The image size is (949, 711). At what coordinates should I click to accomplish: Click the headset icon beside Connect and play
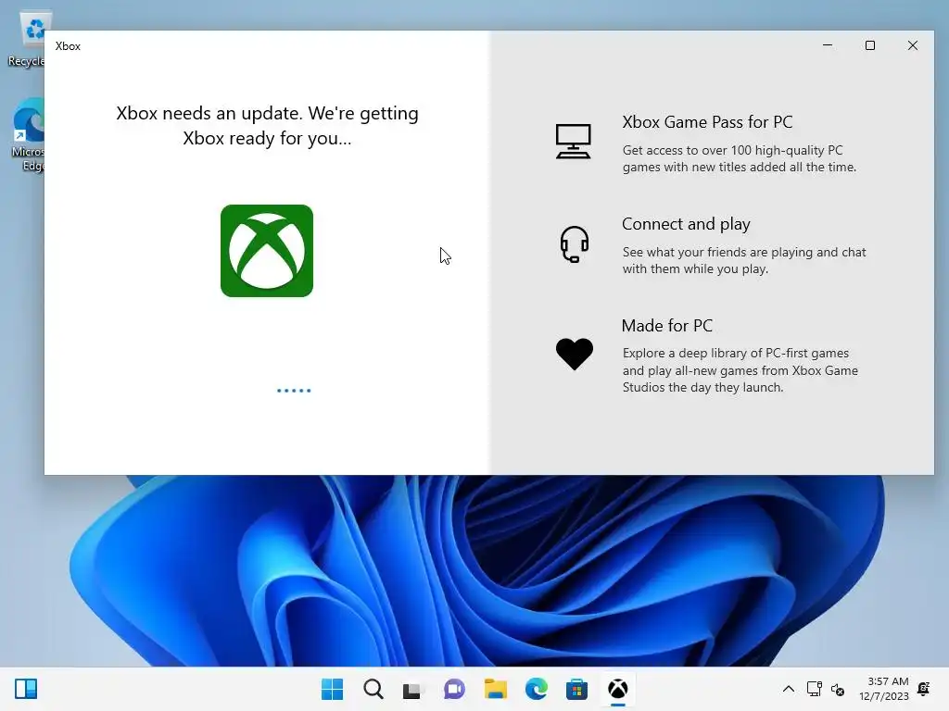[x=575, y=244]
